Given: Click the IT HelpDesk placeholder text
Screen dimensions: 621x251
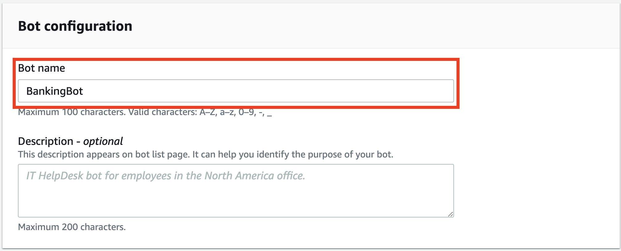Looking at the screenshot, I should click(x=165, y=176).
